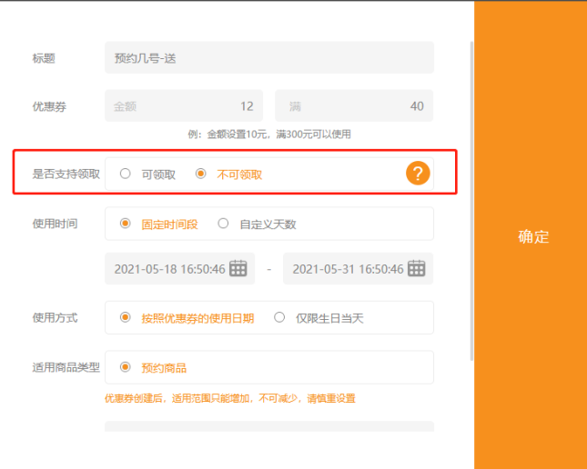The image size is (587, 469).
Task: Click the orange question mark help icon
Action: pos(417,175)
